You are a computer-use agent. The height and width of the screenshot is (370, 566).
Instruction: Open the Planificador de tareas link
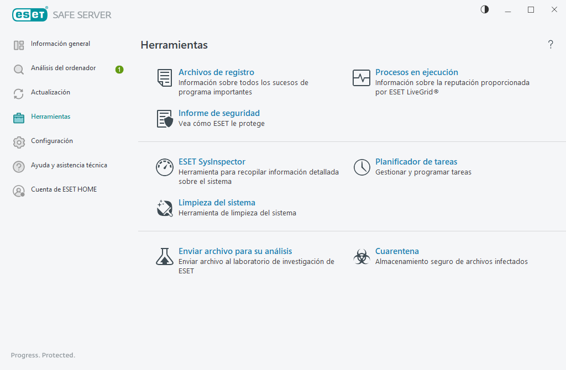[416, 162]
